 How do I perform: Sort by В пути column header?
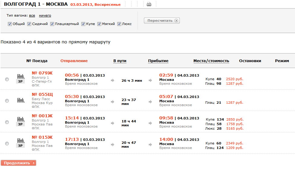tap(120, 61)
